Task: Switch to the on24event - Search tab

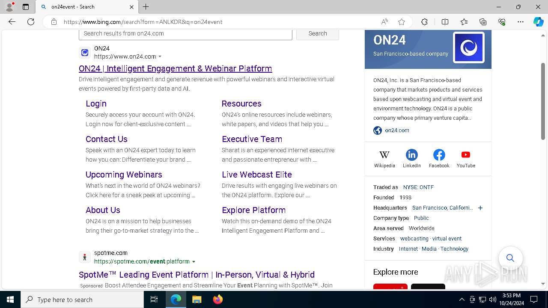Action: [81, 7]
